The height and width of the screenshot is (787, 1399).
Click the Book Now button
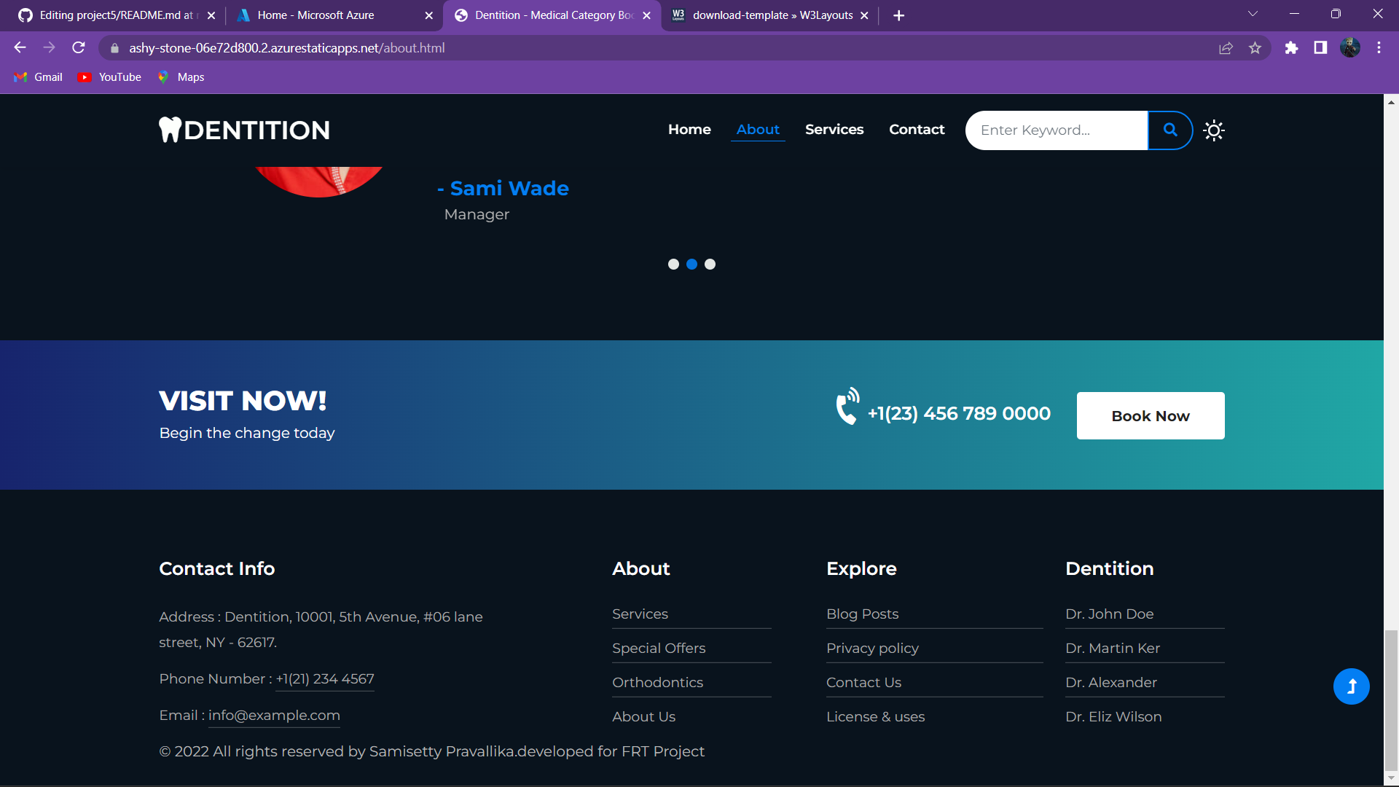(1151, 416)
